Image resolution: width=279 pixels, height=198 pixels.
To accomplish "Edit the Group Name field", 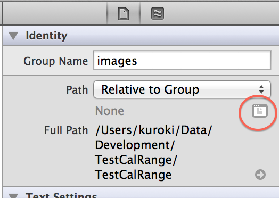I will click(x=182, y=60).
